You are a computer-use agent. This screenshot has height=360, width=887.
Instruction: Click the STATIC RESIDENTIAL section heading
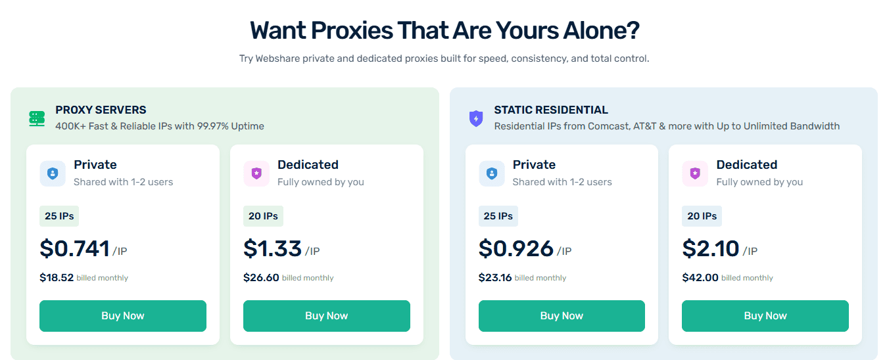coord(551,110)
